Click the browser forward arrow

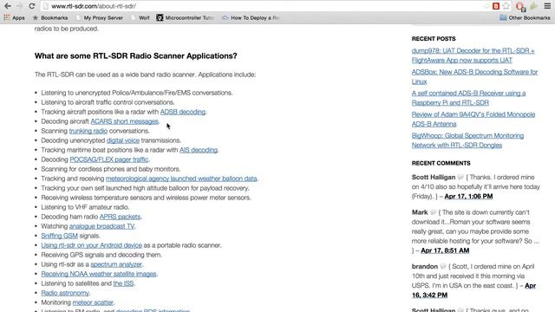pos(19,6)
